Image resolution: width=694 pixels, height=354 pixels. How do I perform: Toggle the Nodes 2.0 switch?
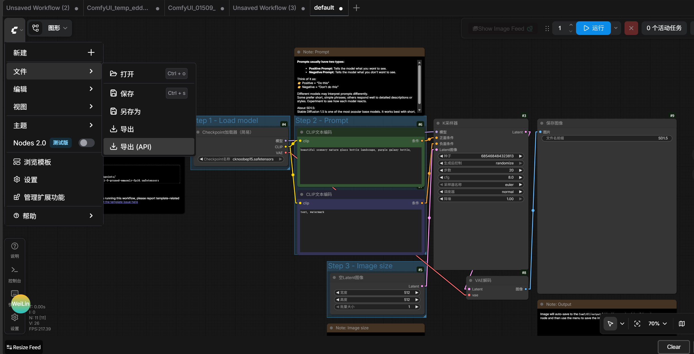click(86, 143)
